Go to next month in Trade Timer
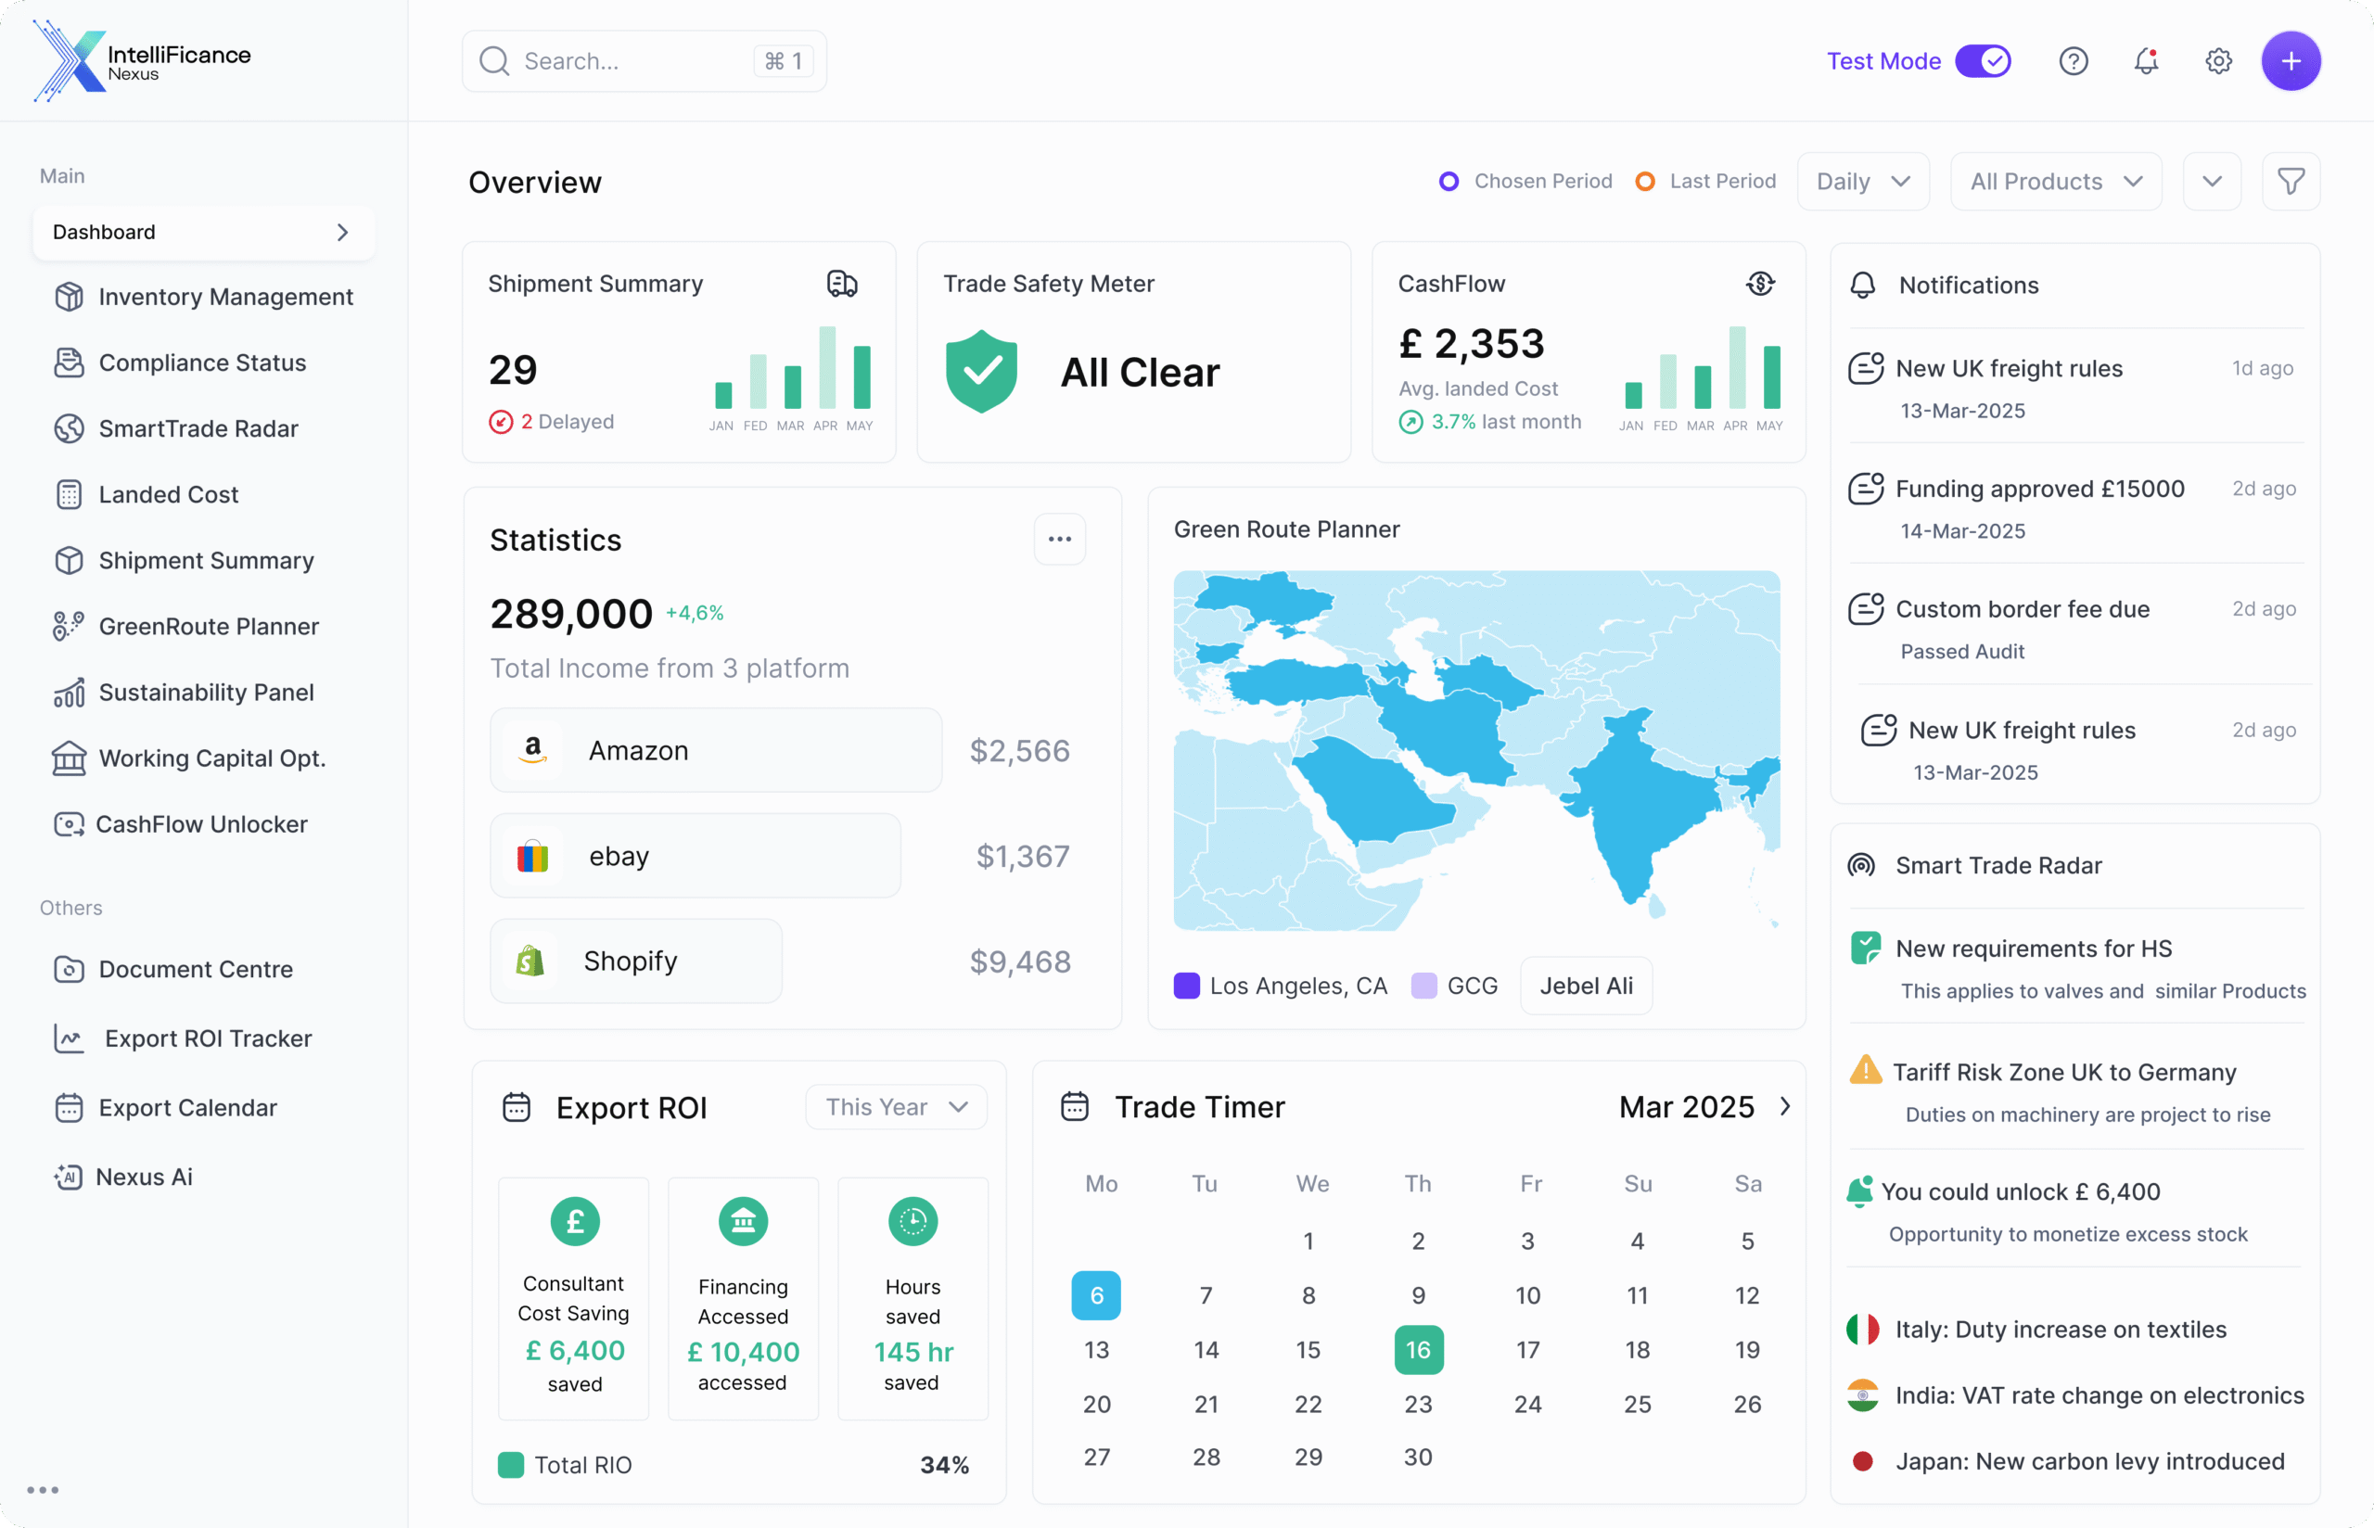The height and width of the screenshot is (1528, 2374). tap(1785, 1106)
